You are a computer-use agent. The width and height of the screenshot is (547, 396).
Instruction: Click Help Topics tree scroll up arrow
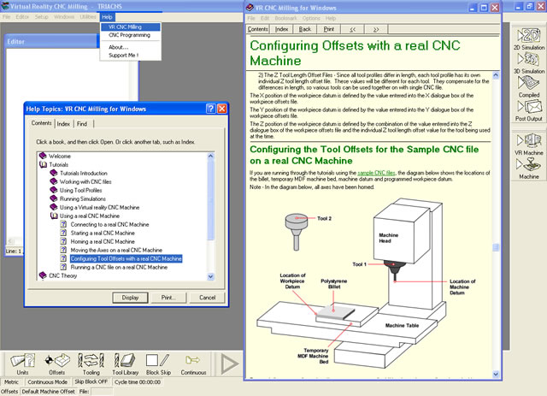(x=210, y=157)
